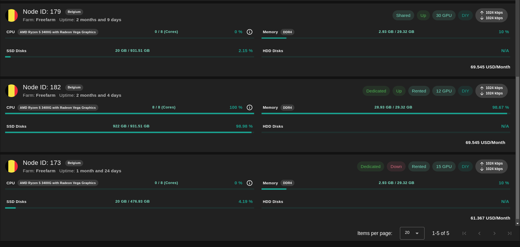This screenshot has height=247, width=520.
Task: Open the items per page dropdown
Action: click(412, 233)
